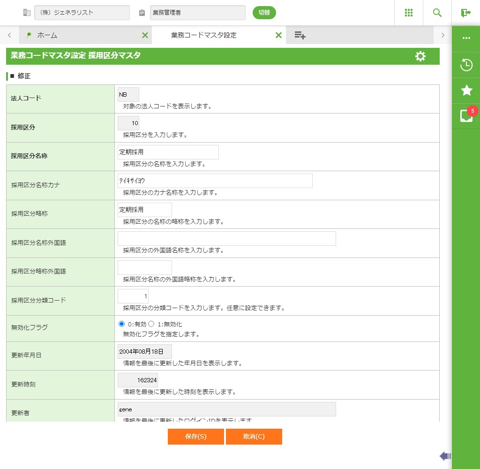The image size is (480, 469).
Task: Close the 業務コードマスタ設定 tab
Action: (278, 35)
